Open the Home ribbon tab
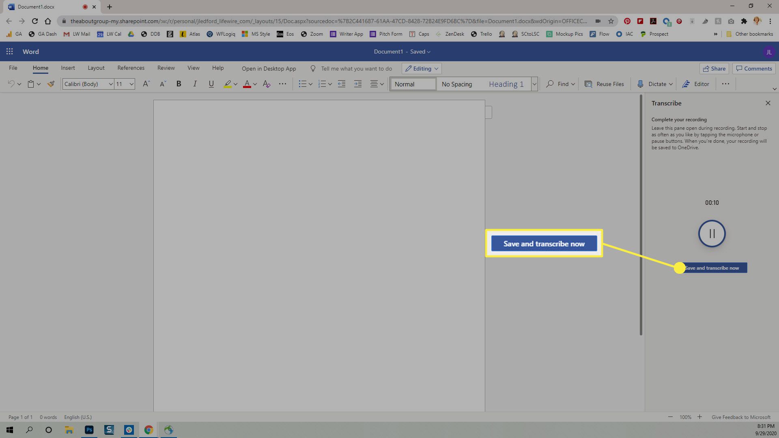 click(x=40, y=68)
